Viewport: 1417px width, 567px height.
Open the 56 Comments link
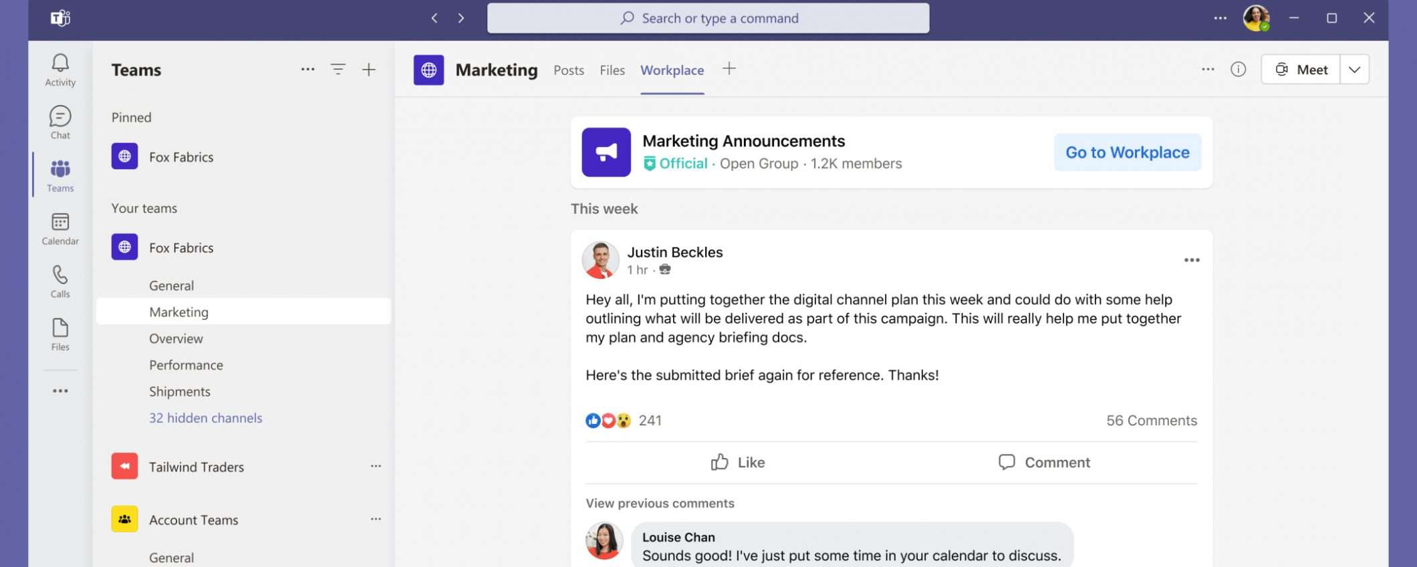1152,421
